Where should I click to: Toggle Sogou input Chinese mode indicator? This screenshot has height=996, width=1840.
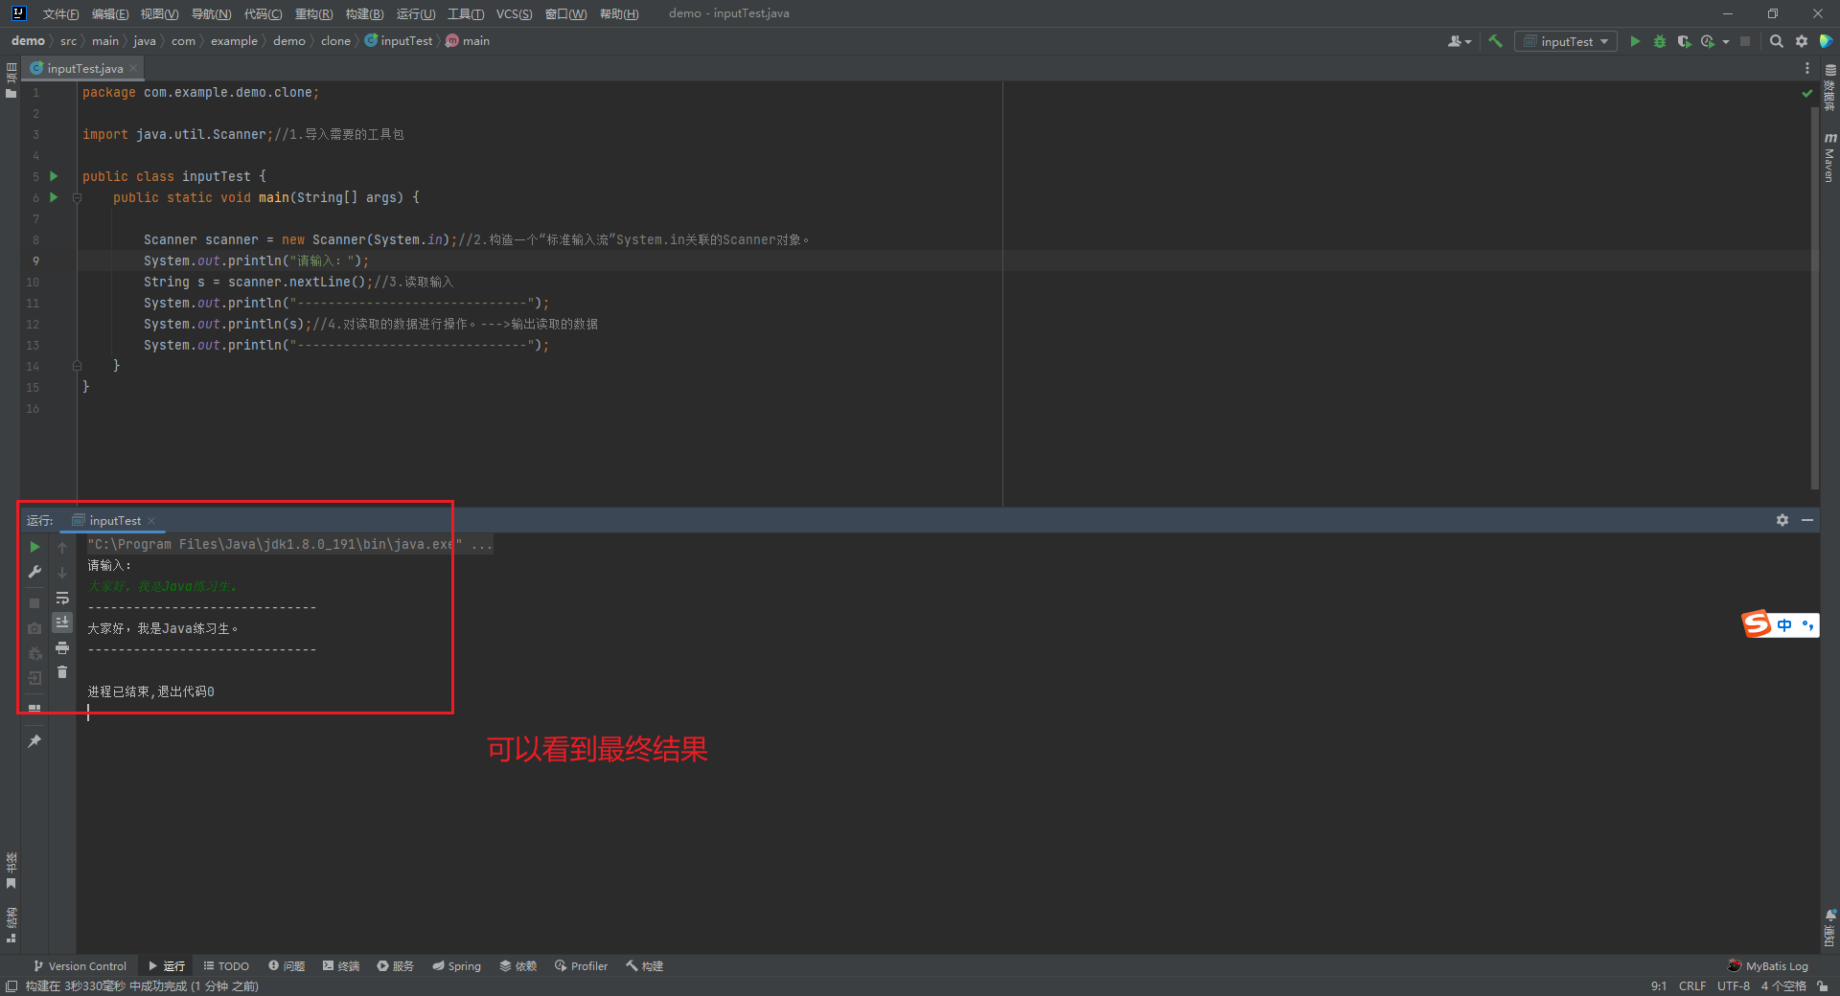point(1784,624)
